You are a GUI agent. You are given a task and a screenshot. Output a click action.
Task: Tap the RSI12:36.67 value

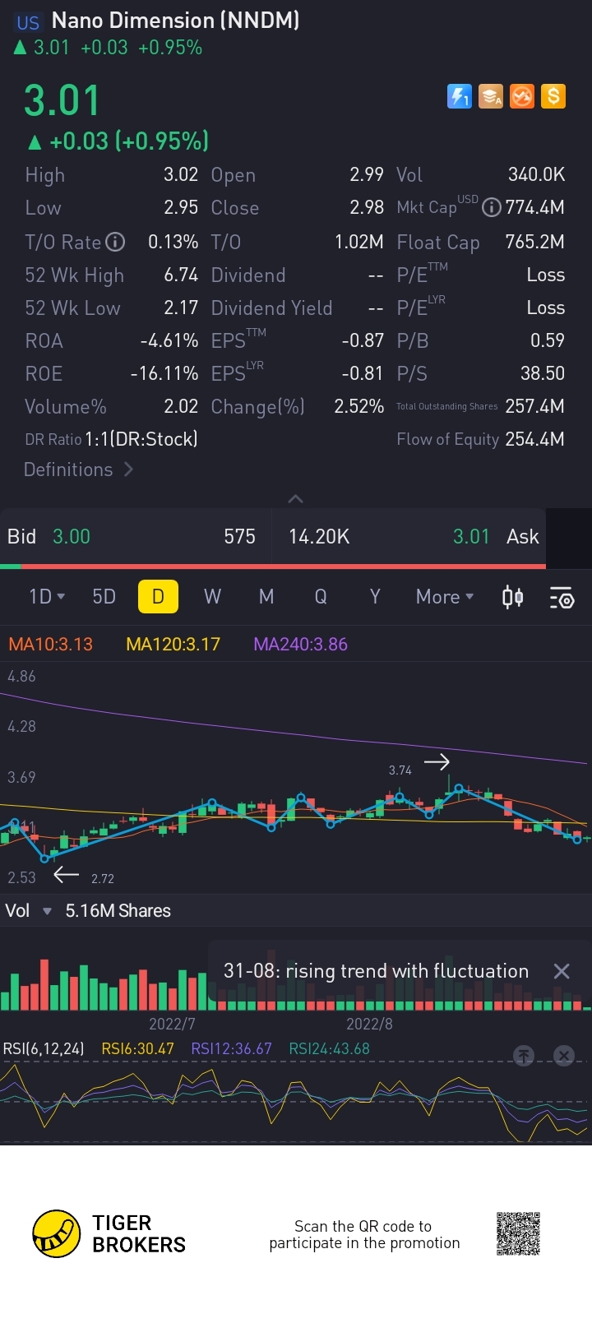click(231, 1049)
